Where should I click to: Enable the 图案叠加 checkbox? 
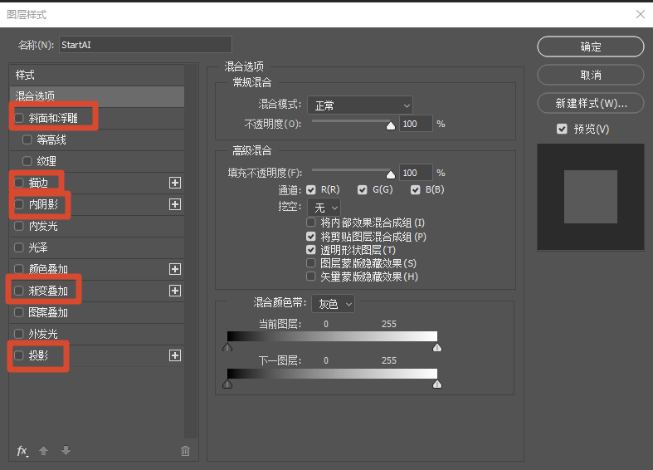click(19, 312)
